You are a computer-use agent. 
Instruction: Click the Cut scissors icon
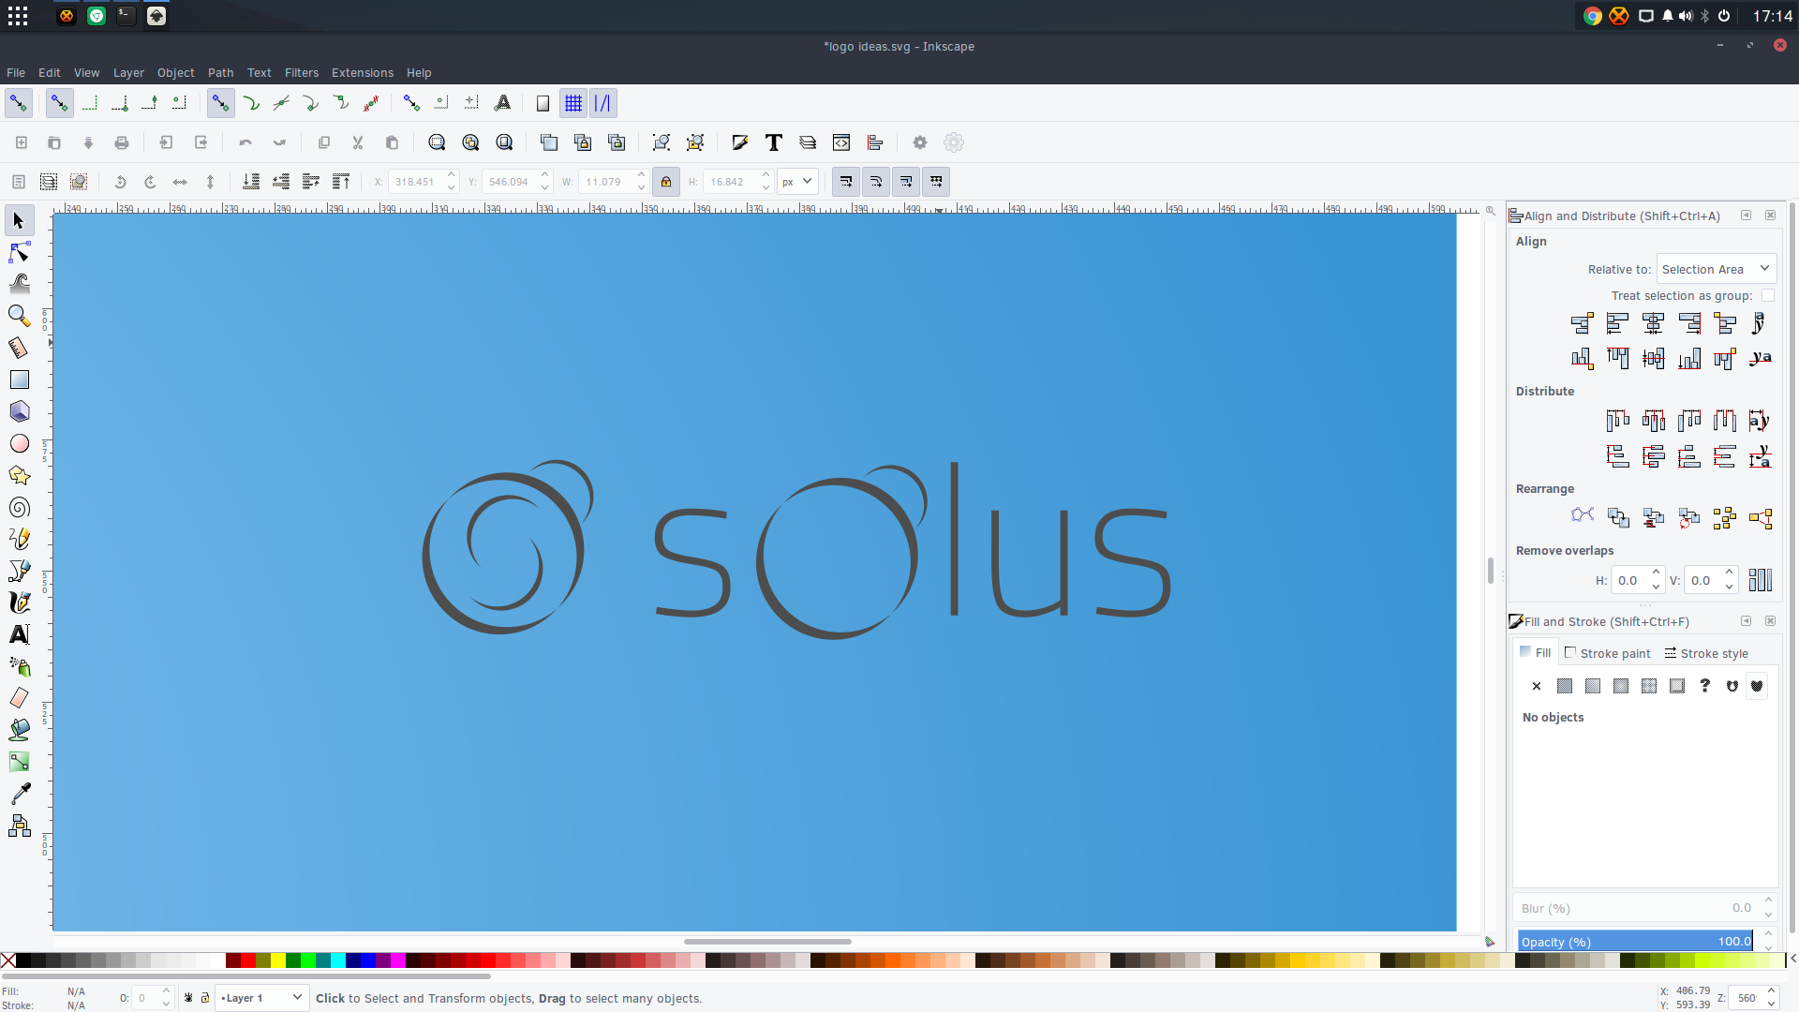click(x=358, y=142)
